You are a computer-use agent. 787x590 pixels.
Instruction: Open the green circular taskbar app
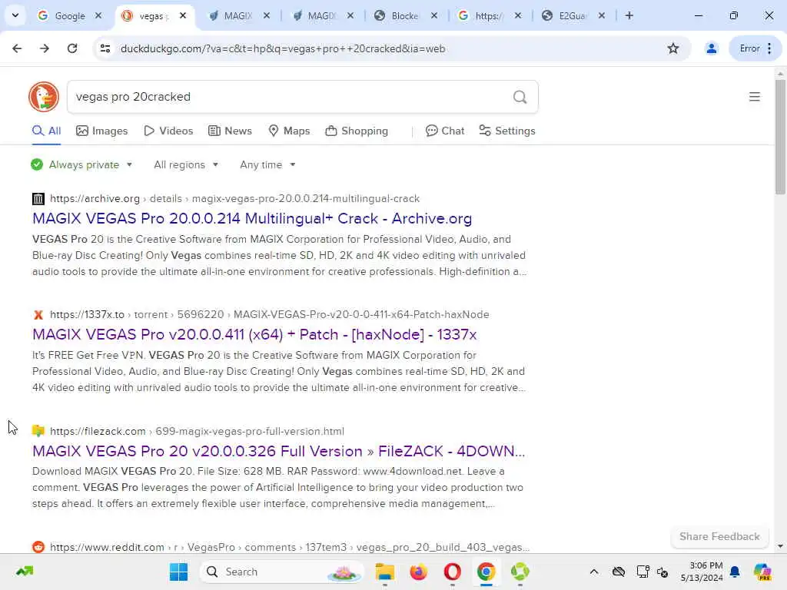(x=520, y=572)
